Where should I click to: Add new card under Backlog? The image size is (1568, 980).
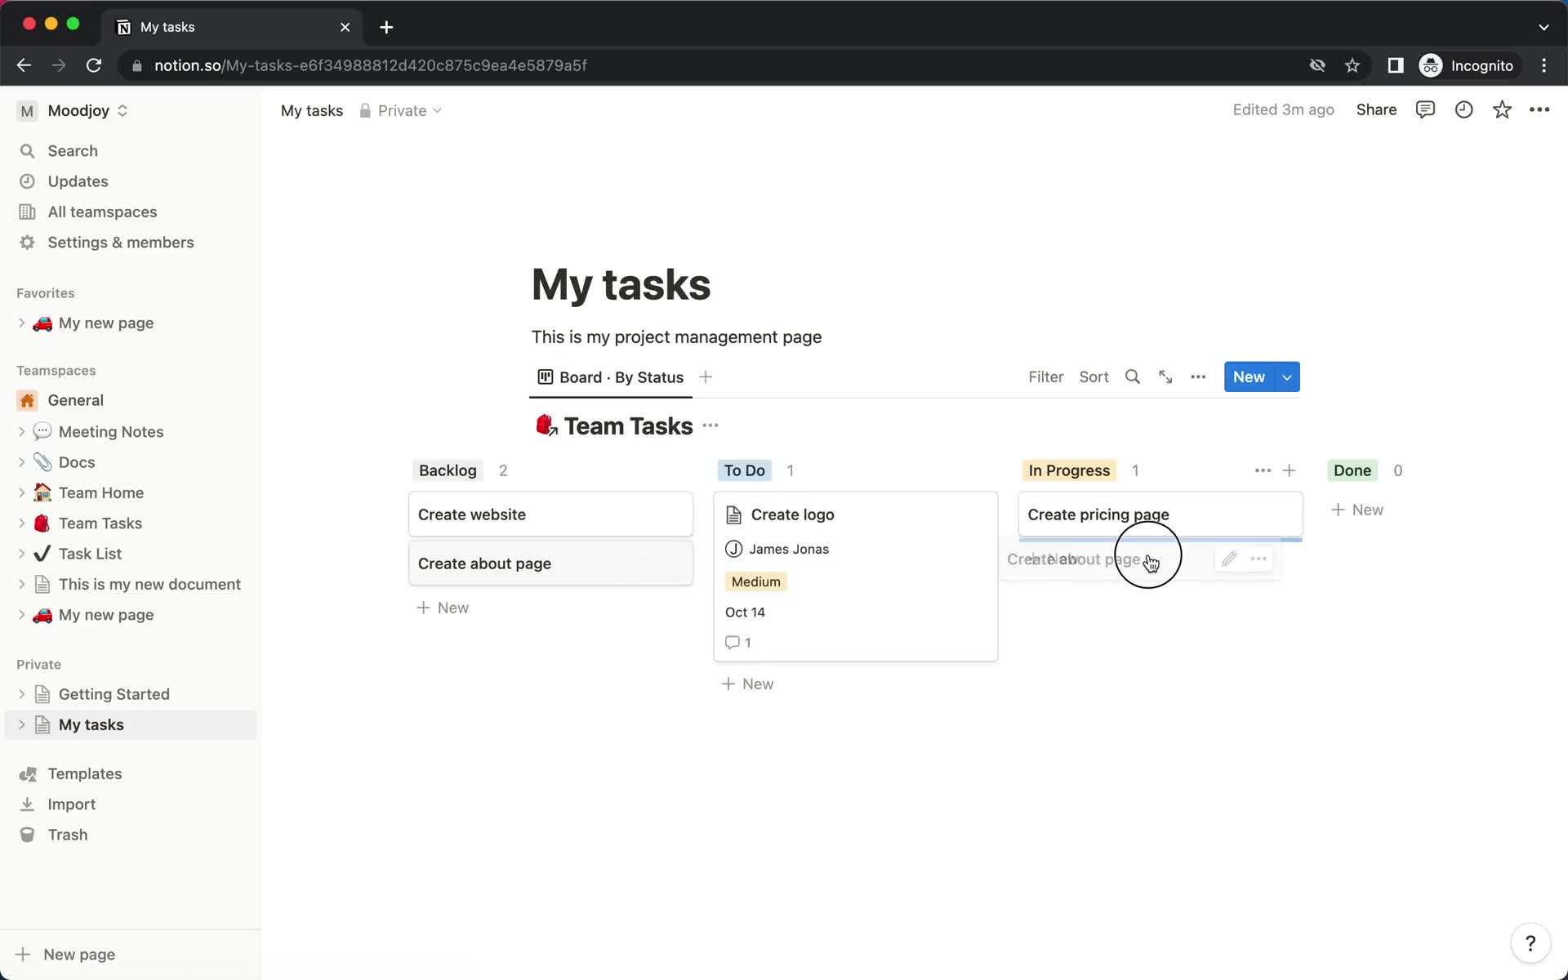443,608
